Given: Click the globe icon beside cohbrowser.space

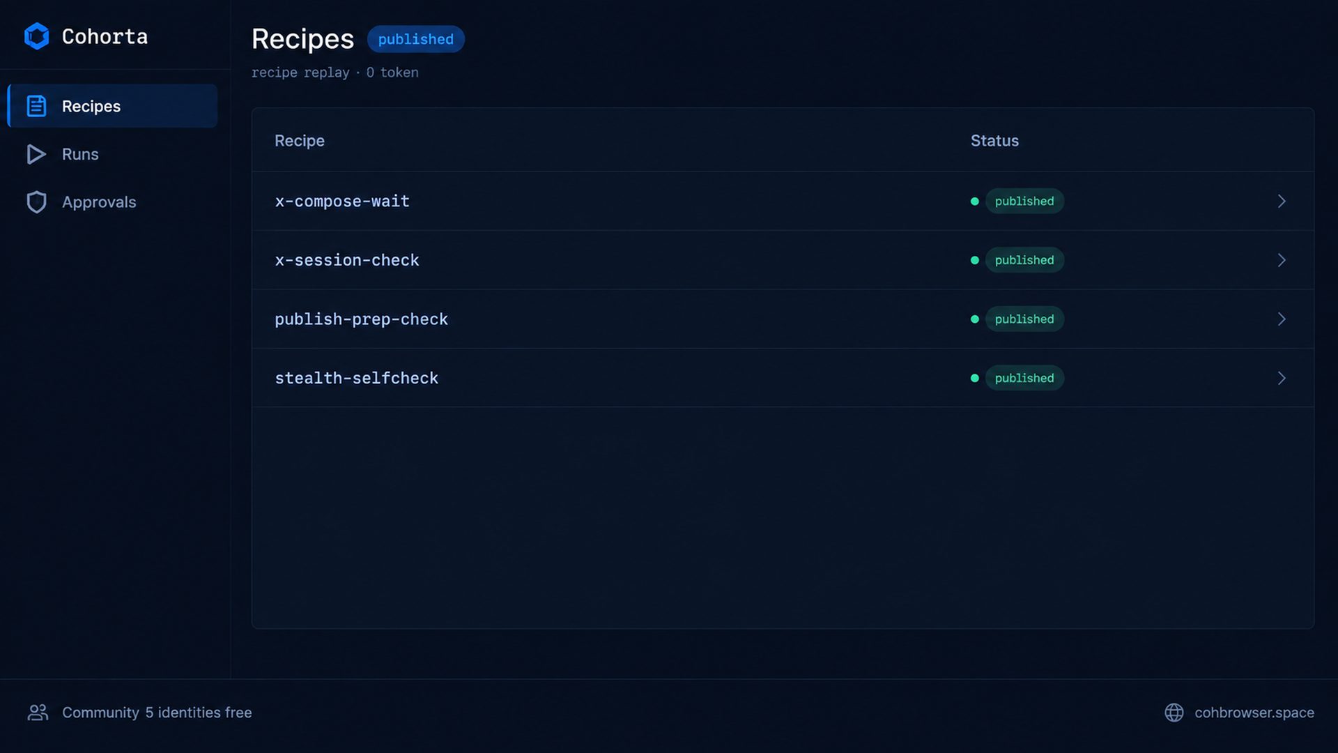Looking at the screenshot, I should pos(1174,713).
